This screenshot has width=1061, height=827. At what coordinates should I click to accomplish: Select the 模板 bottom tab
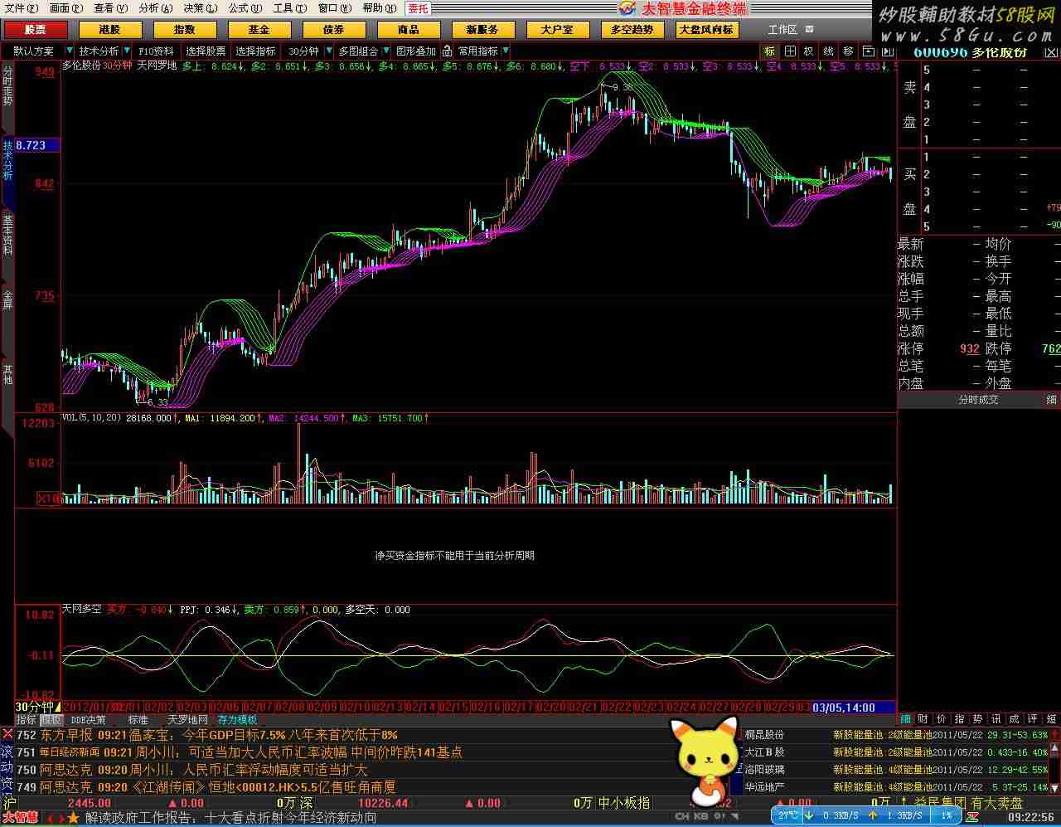[x=51, y=720]
